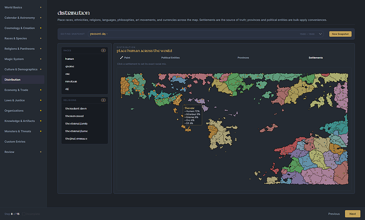Click Minotaur: 9% line in tooltip
The width and height of the screenshot is (365, 220).
[x=192, y=114]
